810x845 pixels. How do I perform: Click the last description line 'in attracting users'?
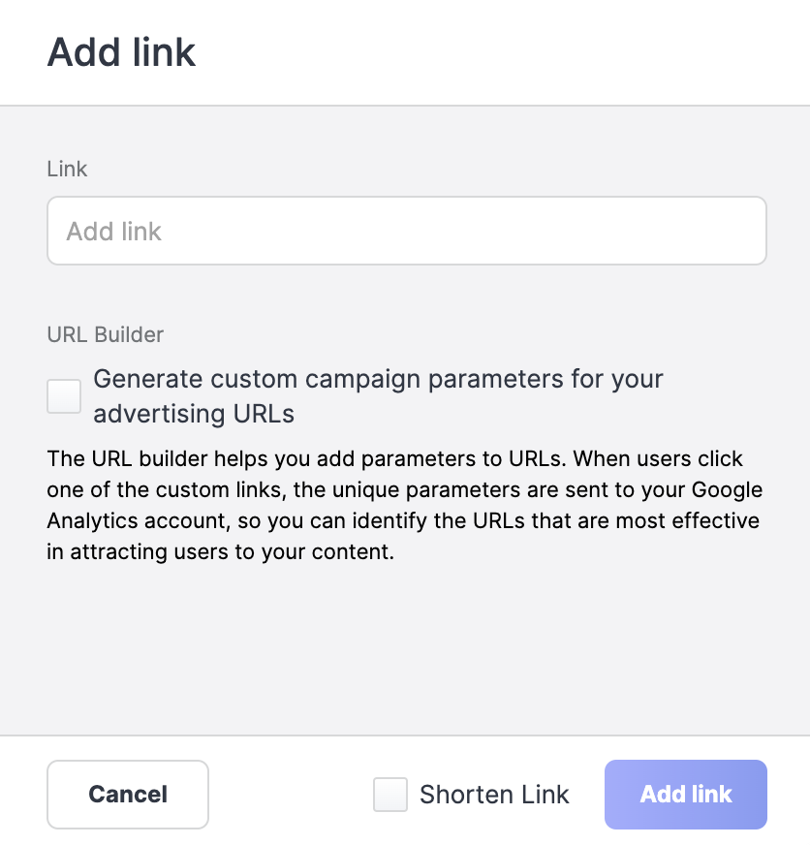tap(220, 554)
